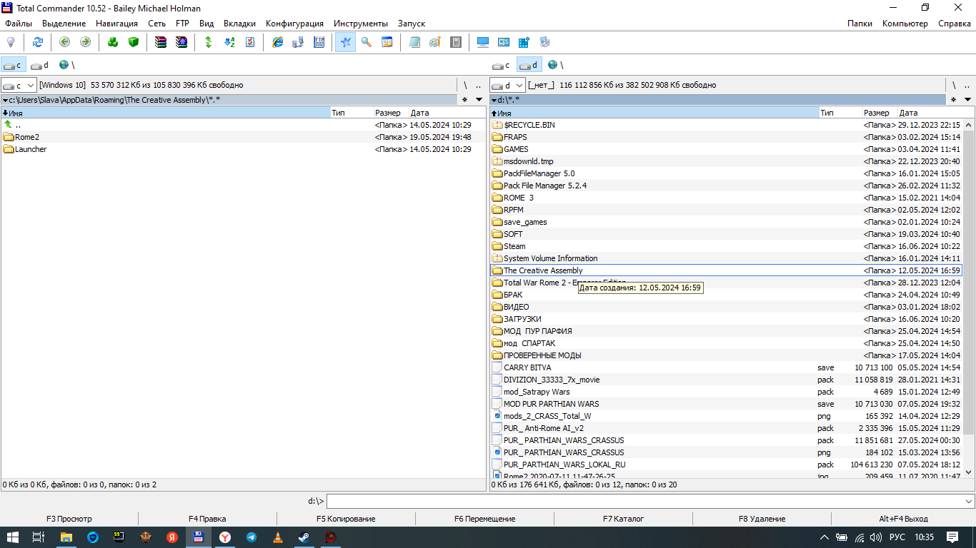The height and width of the screenshot is (548, 976).
Task: Click F3 Просмотр button
Action: (69, 519)
